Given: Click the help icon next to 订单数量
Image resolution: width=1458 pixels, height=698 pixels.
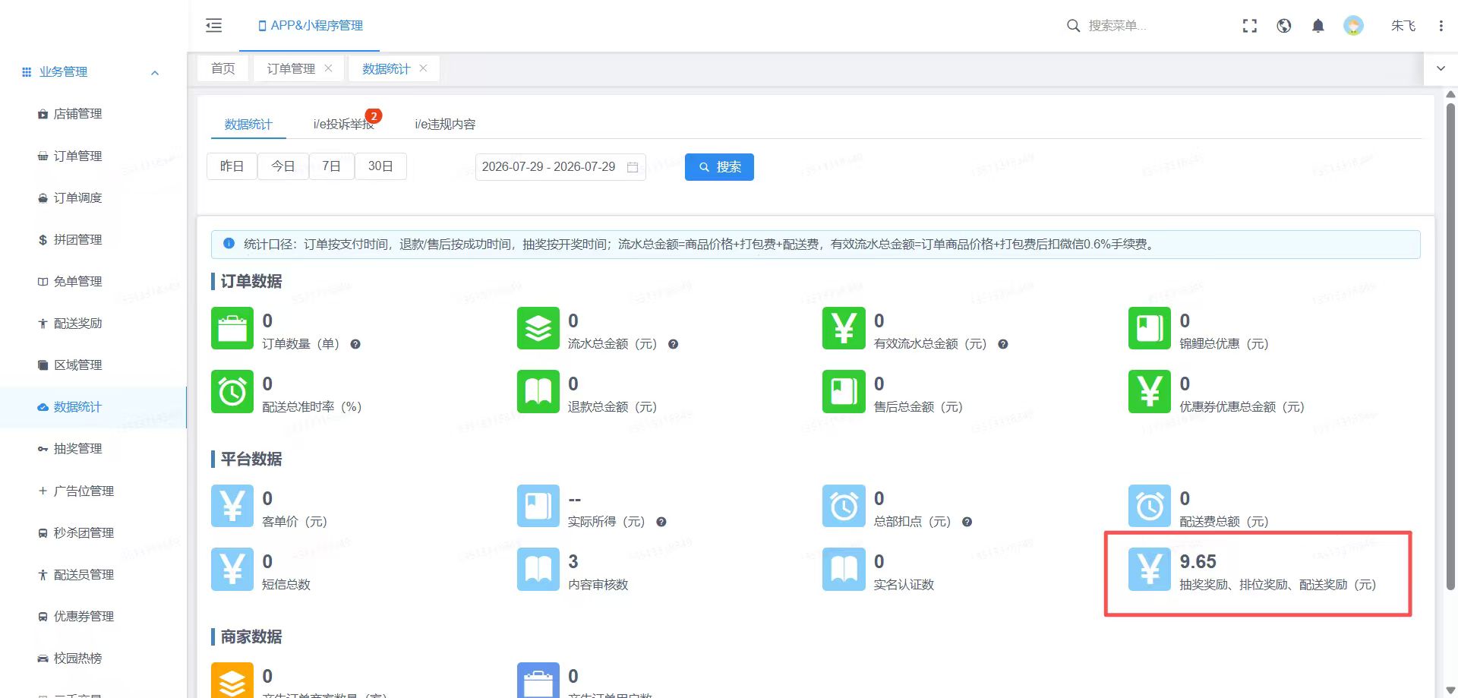Looking at the screenshot, I should [355, 344].
